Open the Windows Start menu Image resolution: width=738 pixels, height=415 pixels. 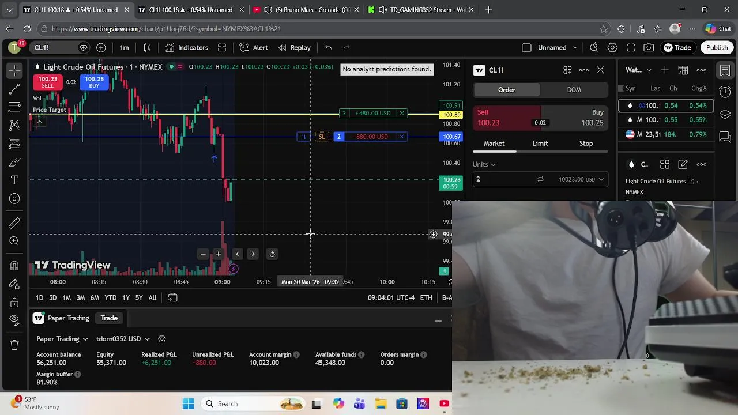pos(188,404)
